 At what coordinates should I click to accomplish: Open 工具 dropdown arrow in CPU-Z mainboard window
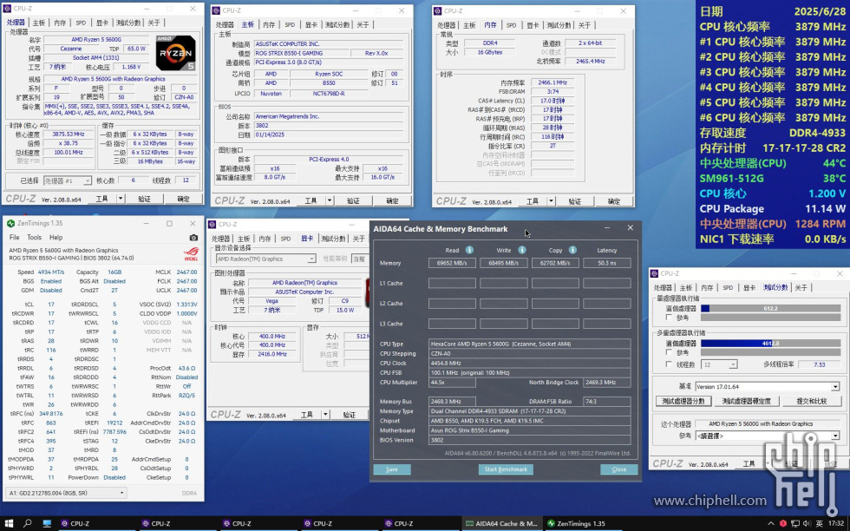[329, 200]
